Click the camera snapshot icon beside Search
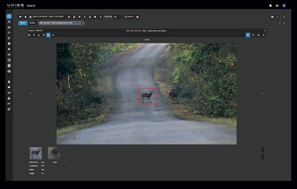The image size is (297, 189). point(138,17)
